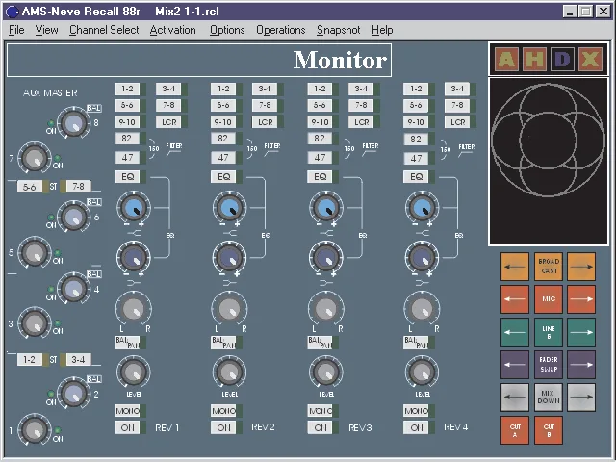Open the View menu
616x462 pixels.
click(46, 30)
